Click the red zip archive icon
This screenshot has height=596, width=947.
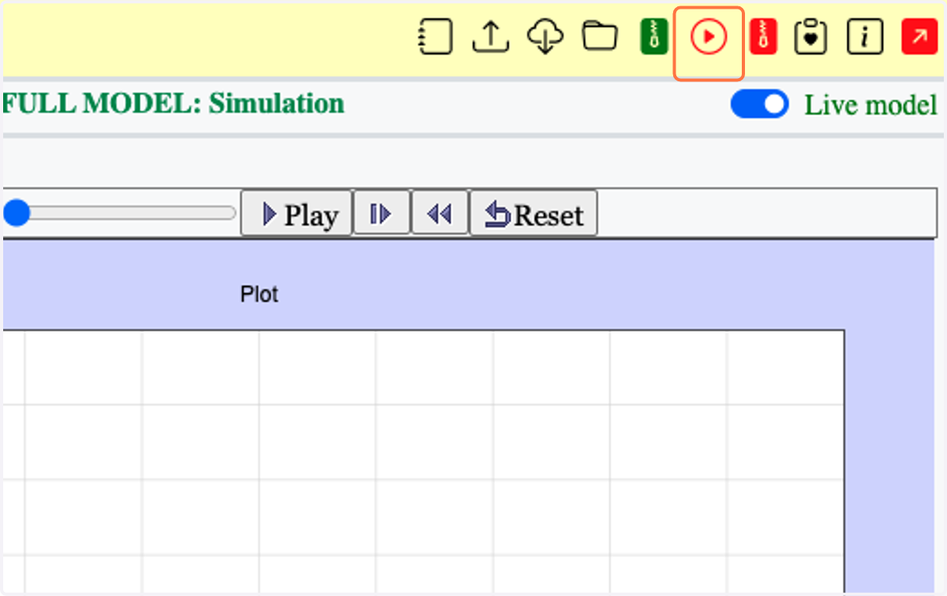763,37
